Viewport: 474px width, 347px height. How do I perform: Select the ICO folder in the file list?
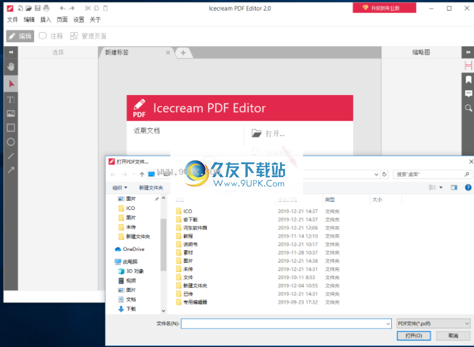(x=184, y=211)
